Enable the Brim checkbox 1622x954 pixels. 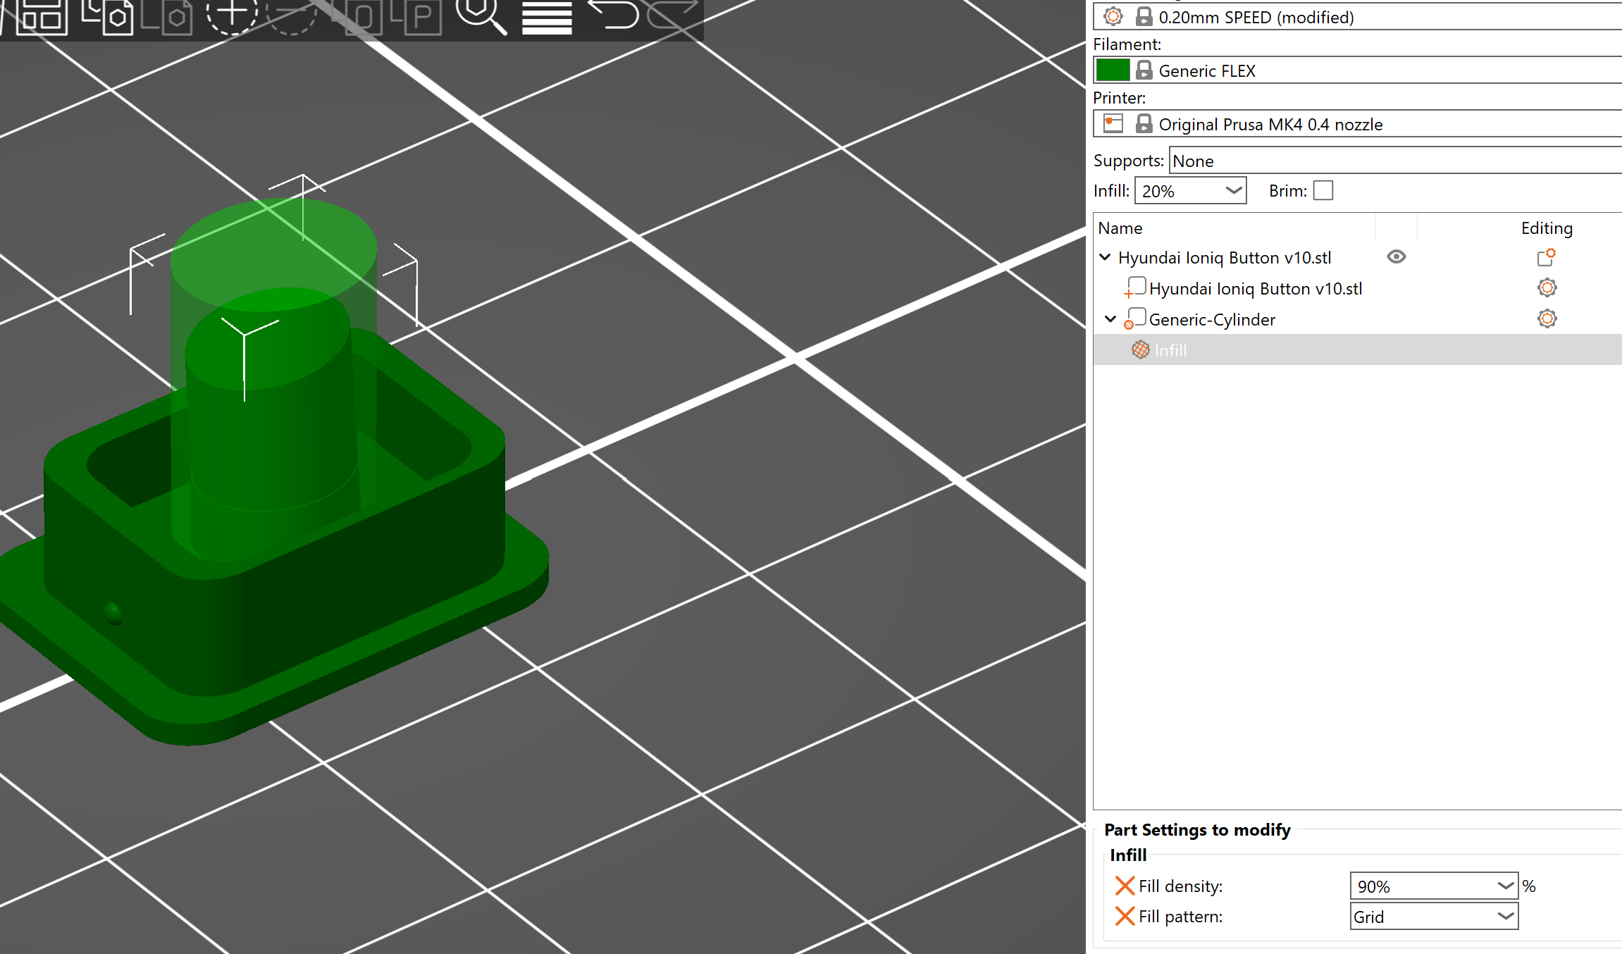tap(1323, 191)
